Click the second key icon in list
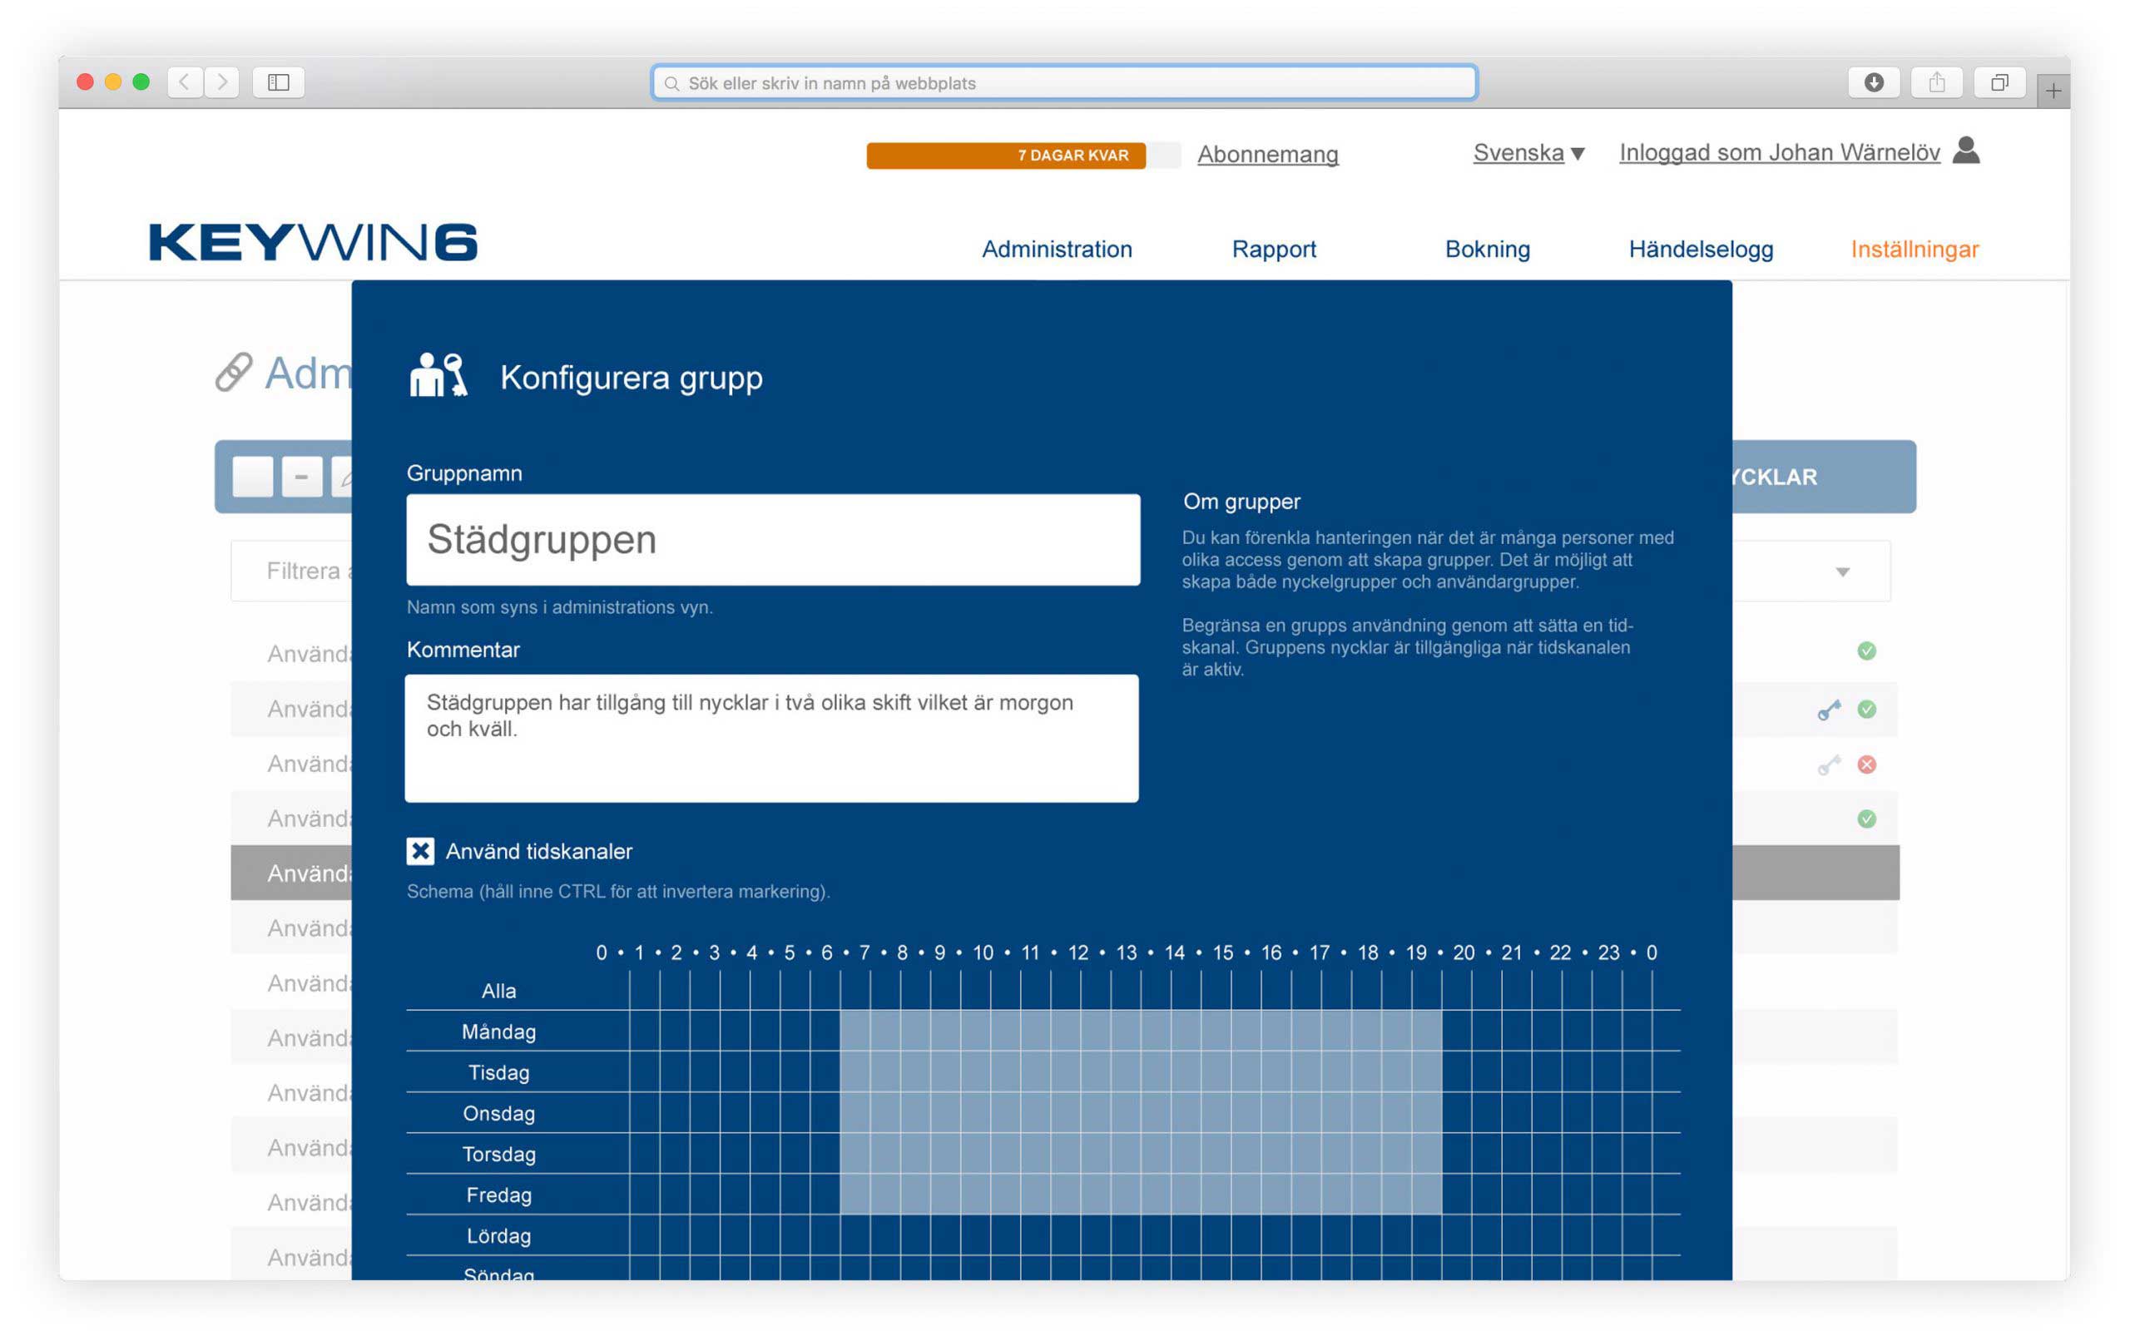Screen dimensions: 2130x1336 coord(1825,765)
